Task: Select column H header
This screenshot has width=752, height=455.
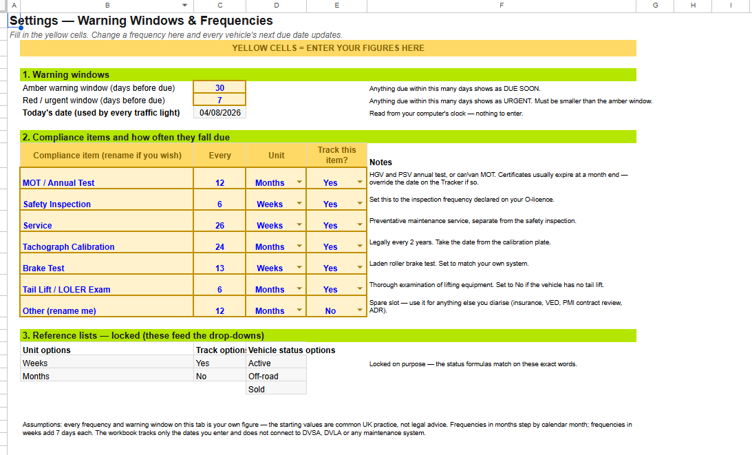Action: pyautogui.click(x=693, y=6)
